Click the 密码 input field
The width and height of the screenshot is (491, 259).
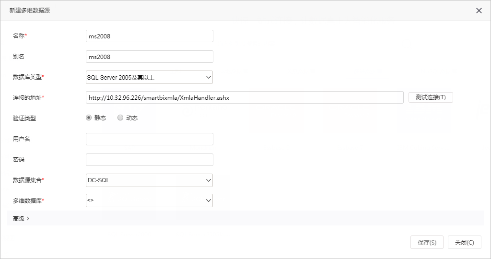click(150, 160)
